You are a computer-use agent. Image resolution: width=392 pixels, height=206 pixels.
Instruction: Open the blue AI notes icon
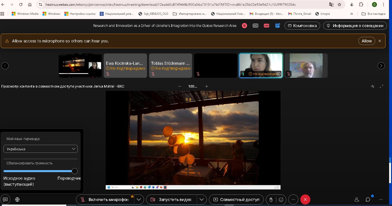pyautogui.click(x=278, y=26)
